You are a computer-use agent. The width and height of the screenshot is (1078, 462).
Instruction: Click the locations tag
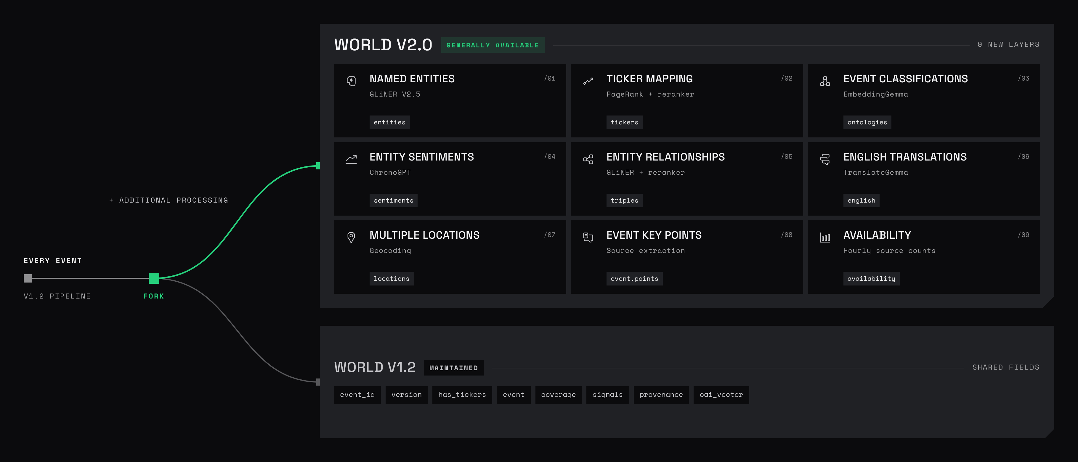(x=392, y=279)
